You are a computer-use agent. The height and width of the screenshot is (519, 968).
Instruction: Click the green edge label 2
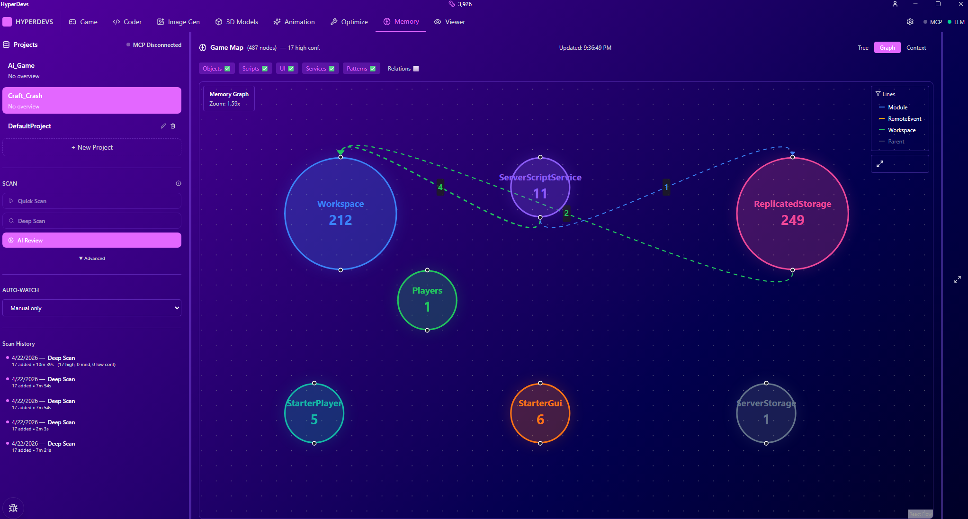point(566,213)
